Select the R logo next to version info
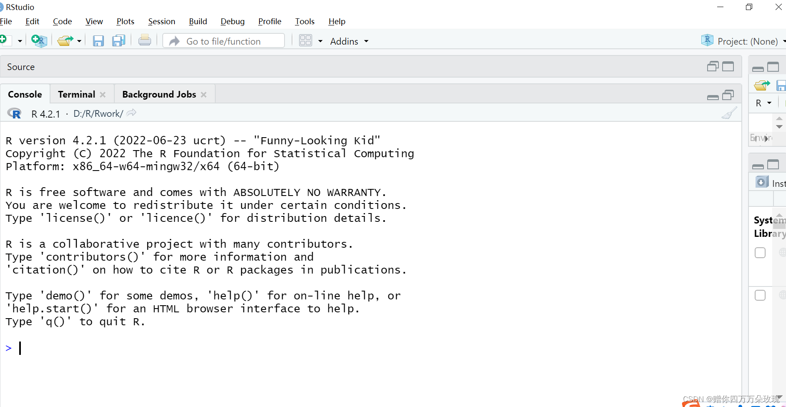Viewport: 786px width, 407px height. click(x=15, y=113)
